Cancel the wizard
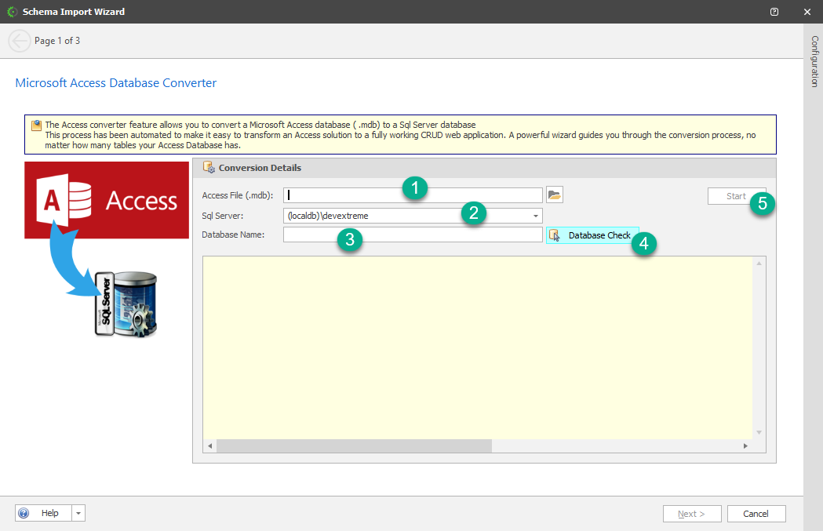823x531 pixels. (x=756, y=513)
